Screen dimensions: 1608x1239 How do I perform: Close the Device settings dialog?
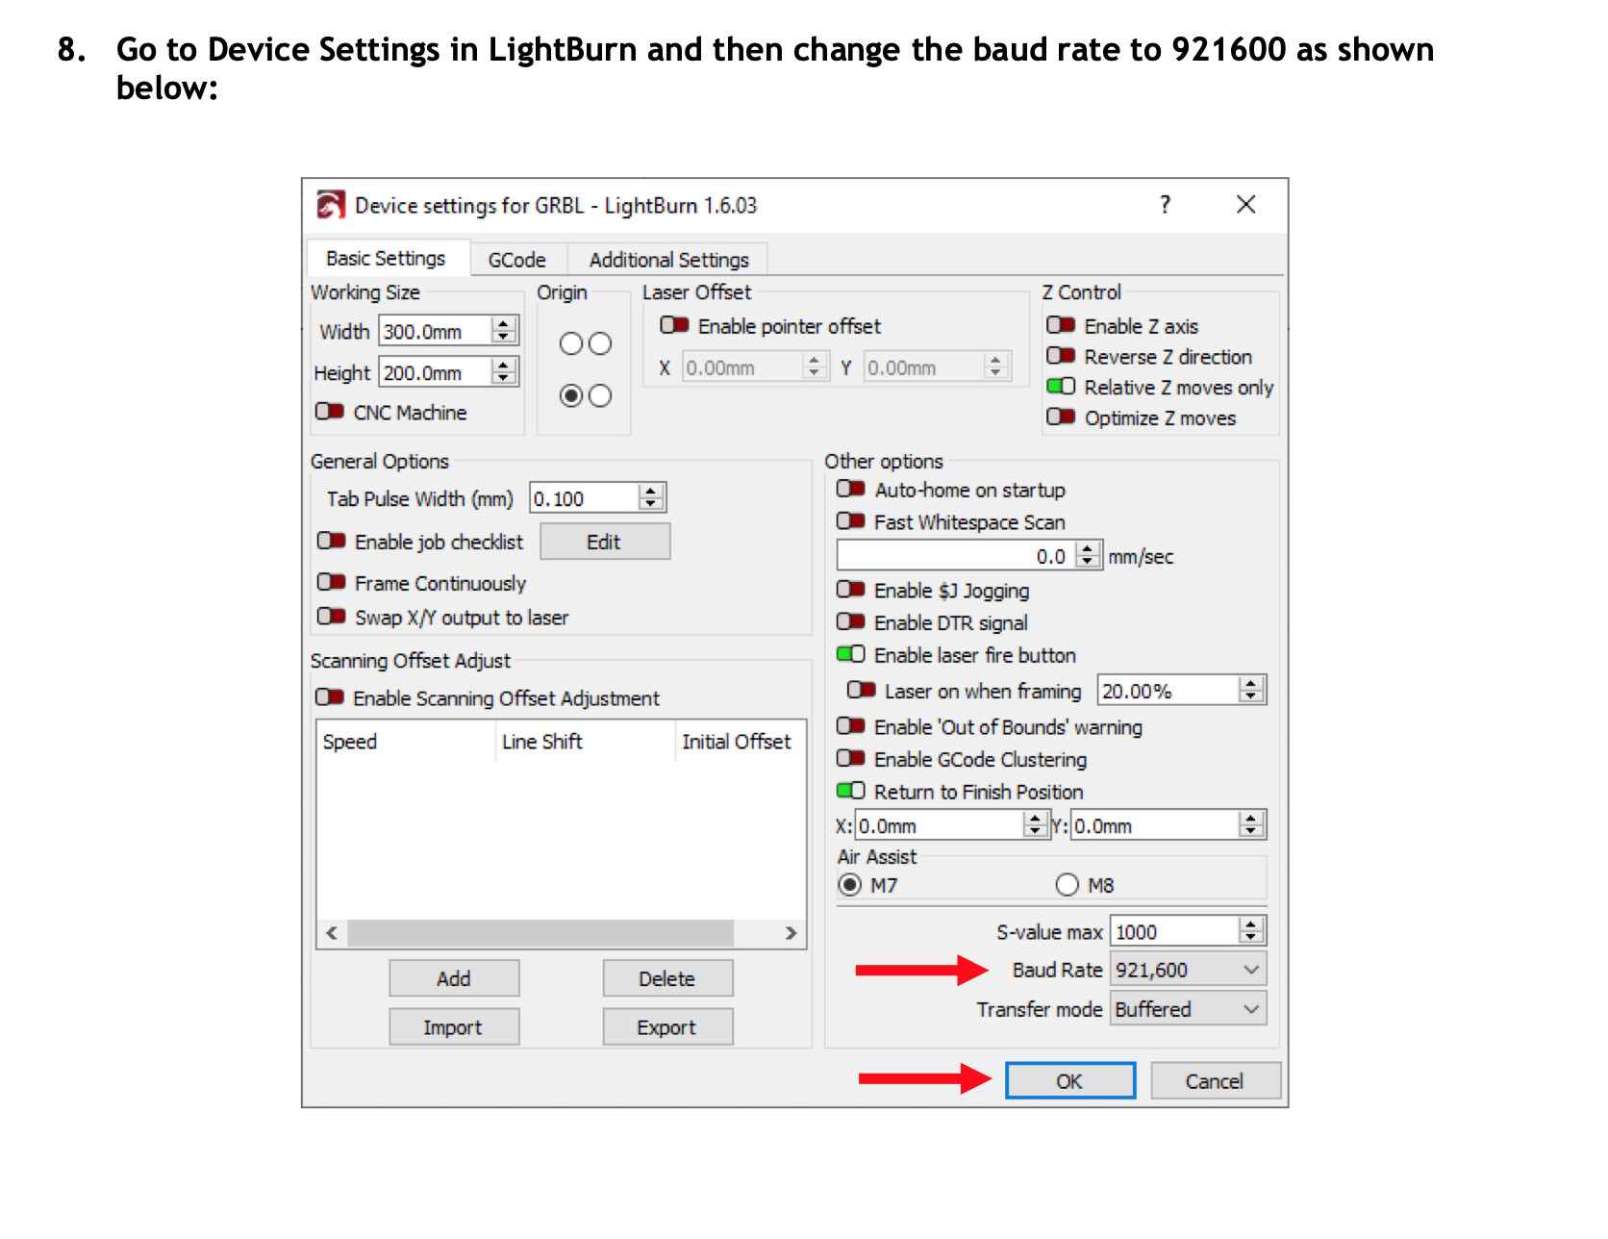tap(1246, 205)
